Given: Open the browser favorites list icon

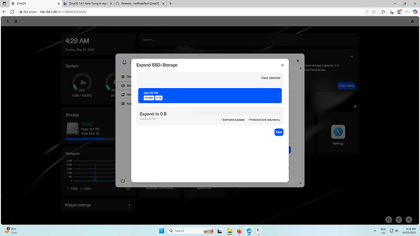Looking at the screenshot, I should click(383, 12).
